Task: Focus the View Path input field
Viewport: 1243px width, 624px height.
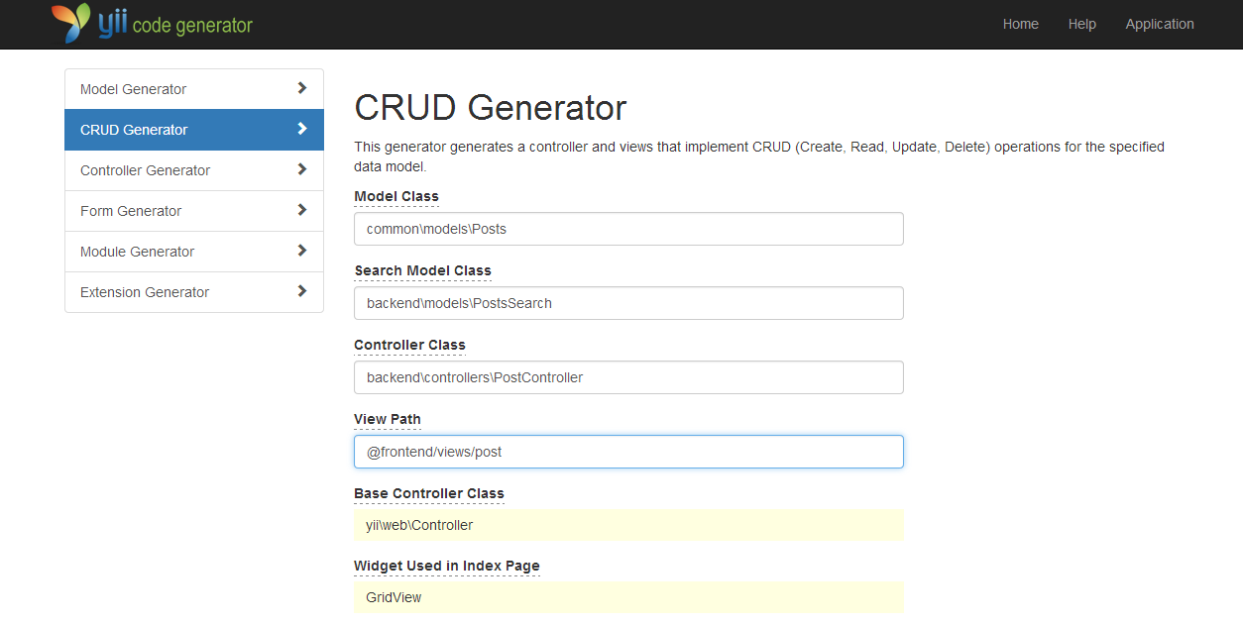Action: pyautogui.click(x=628, y=452)
